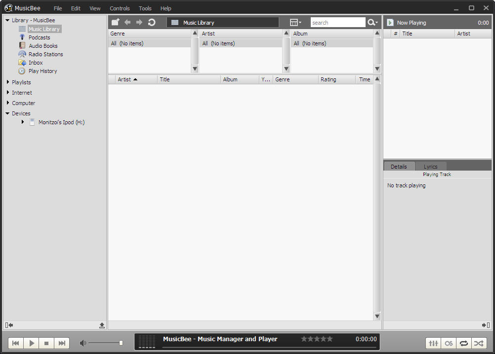Click inside the search field
This screenshot has height=354, width=495.
pyautogui.click(x=338, y=22)
